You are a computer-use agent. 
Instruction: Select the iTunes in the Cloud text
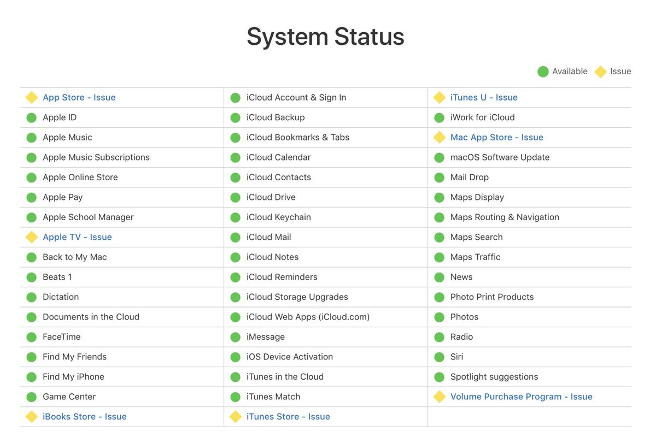tap(285, 376)
